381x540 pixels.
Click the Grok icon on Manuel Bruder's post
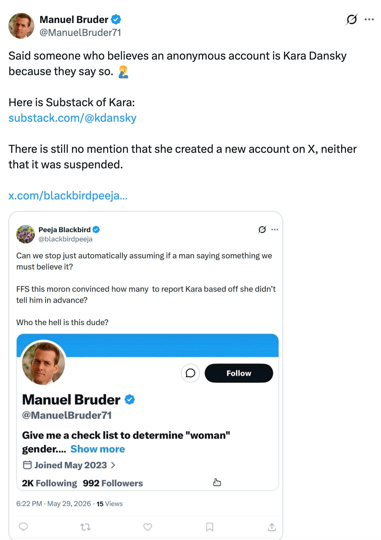click(352, 20)
